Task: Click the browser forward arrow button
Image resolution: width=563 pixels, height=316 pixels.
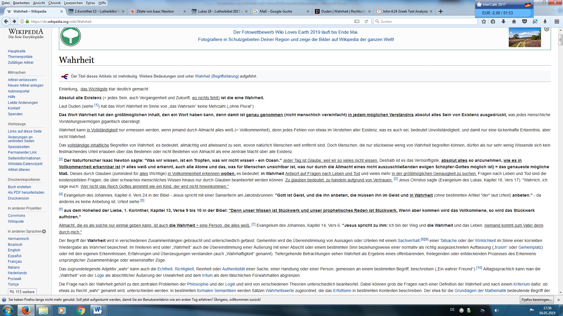Action: (14, 21)
